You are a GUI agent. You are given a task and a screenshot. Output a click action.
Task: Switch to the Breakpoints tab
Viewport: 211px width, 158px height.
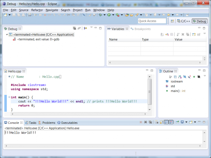[x=141, y=29]
